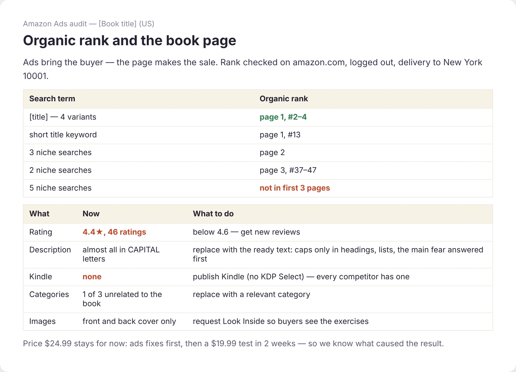Image resolution: width=516 pixels, height=372 pixels.
Task: Click the 'Search term' column header
Action: [52, 99]
